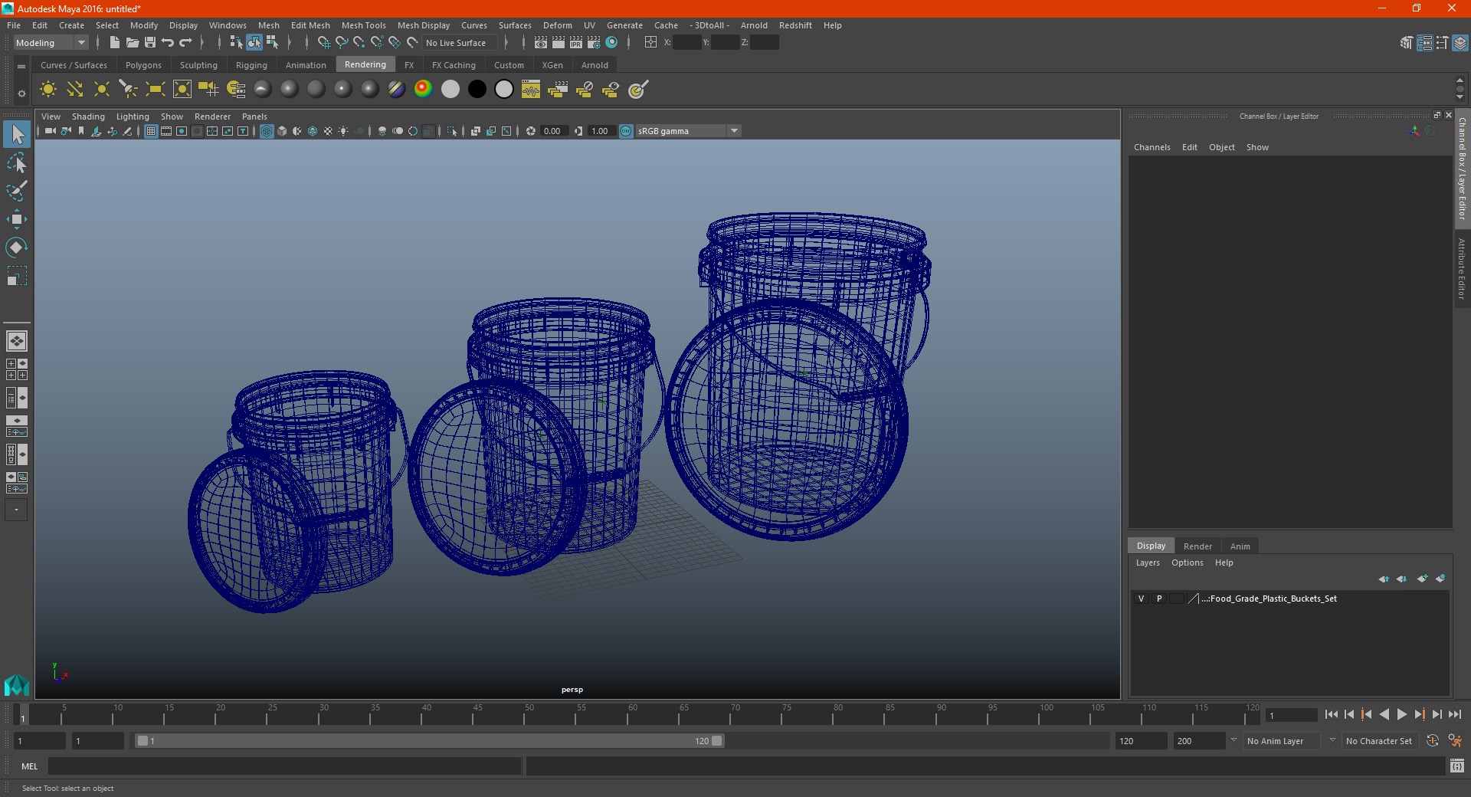Image resolution: width=1471 pixels, height=797 pixels.
Task: Create a camera from the shelf icon
Action: tap(209, 90)
